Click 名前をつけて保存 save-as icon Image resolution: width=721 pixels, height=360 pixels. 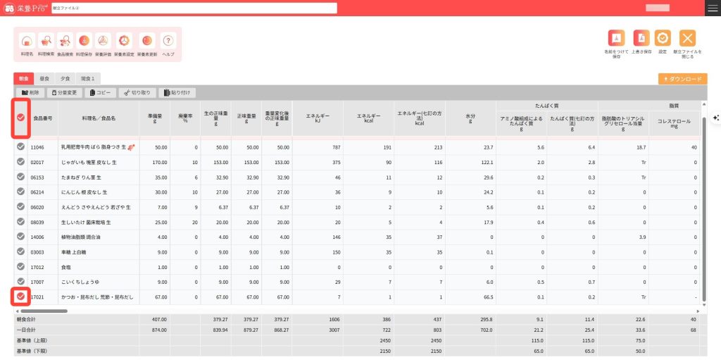click(x=615, y=39)
